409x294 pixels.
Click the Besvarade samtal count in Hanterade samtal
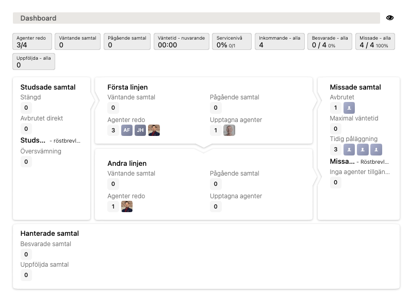coord(26,254)
